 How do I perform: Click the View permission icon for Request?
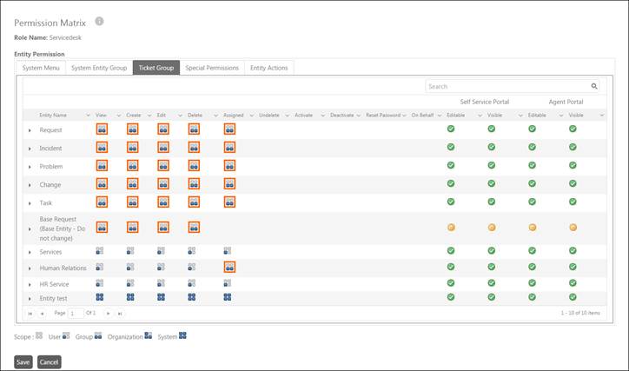[x=102, y=129]
